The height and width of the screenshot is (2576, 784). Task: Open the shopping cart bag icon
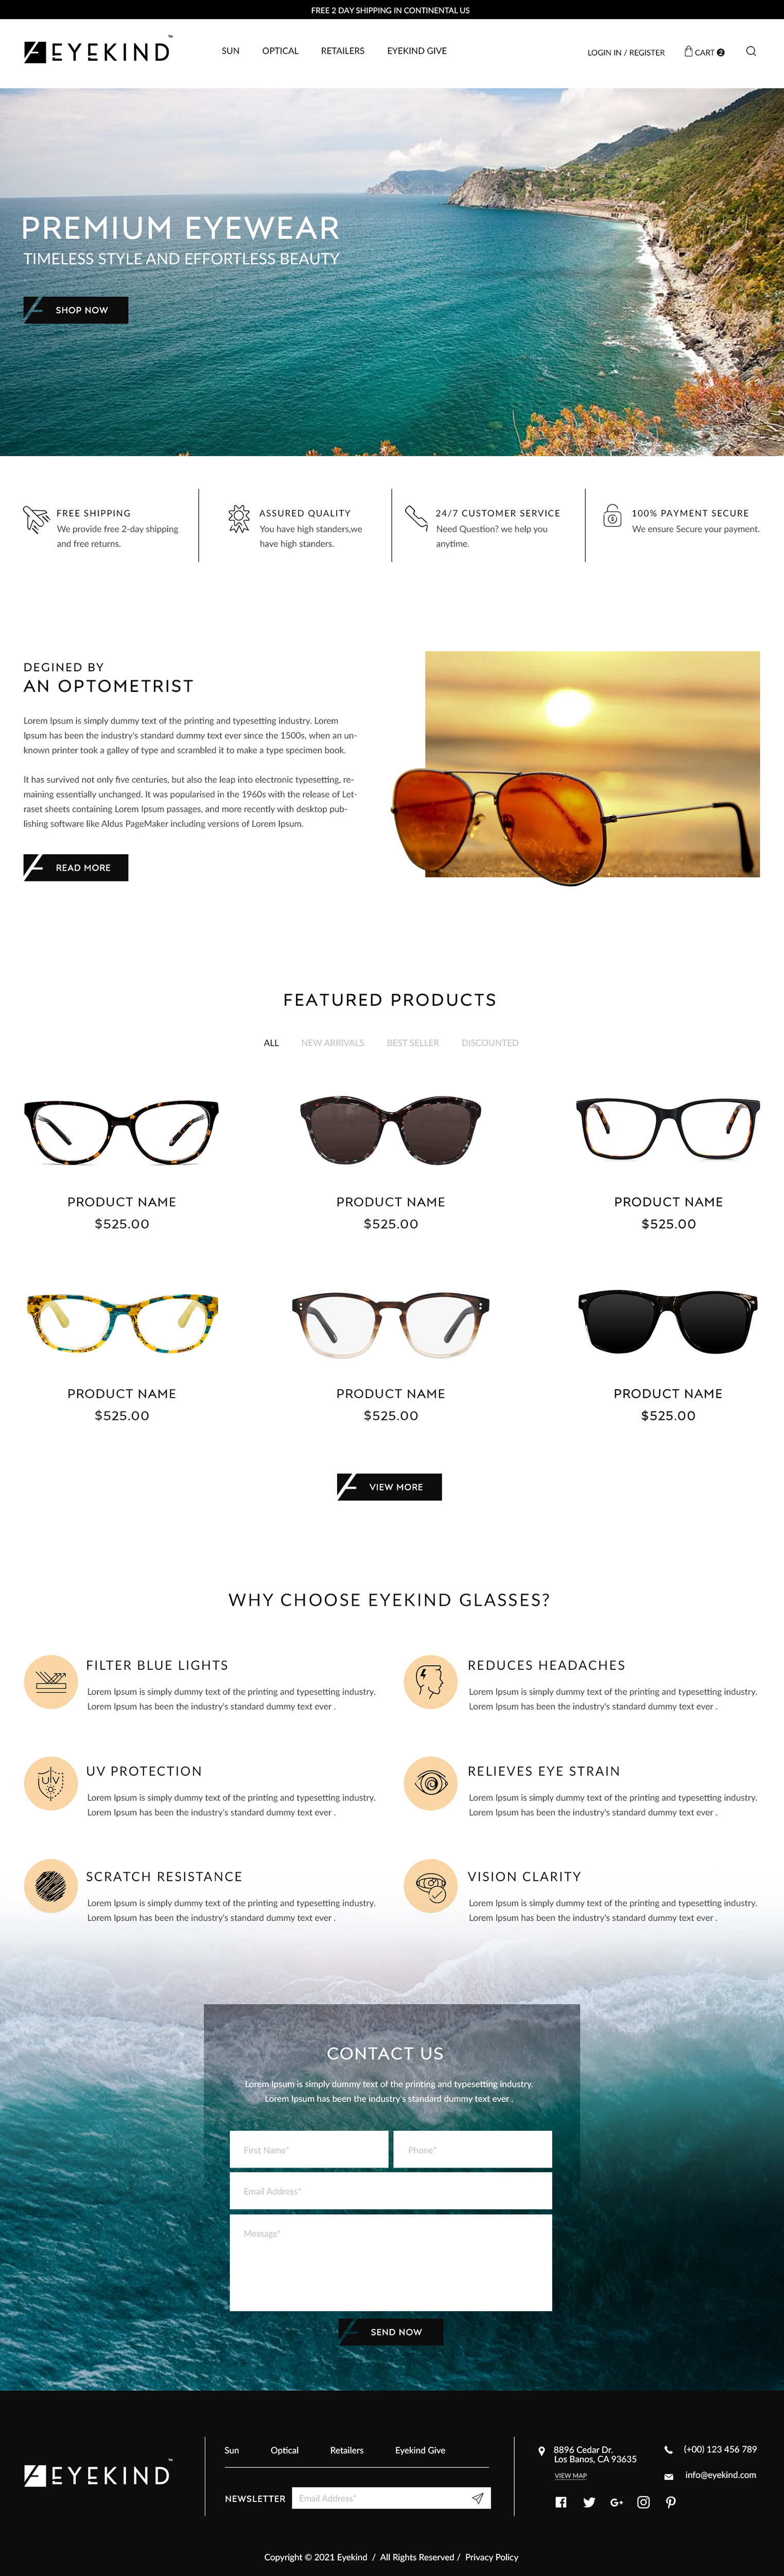688,51
